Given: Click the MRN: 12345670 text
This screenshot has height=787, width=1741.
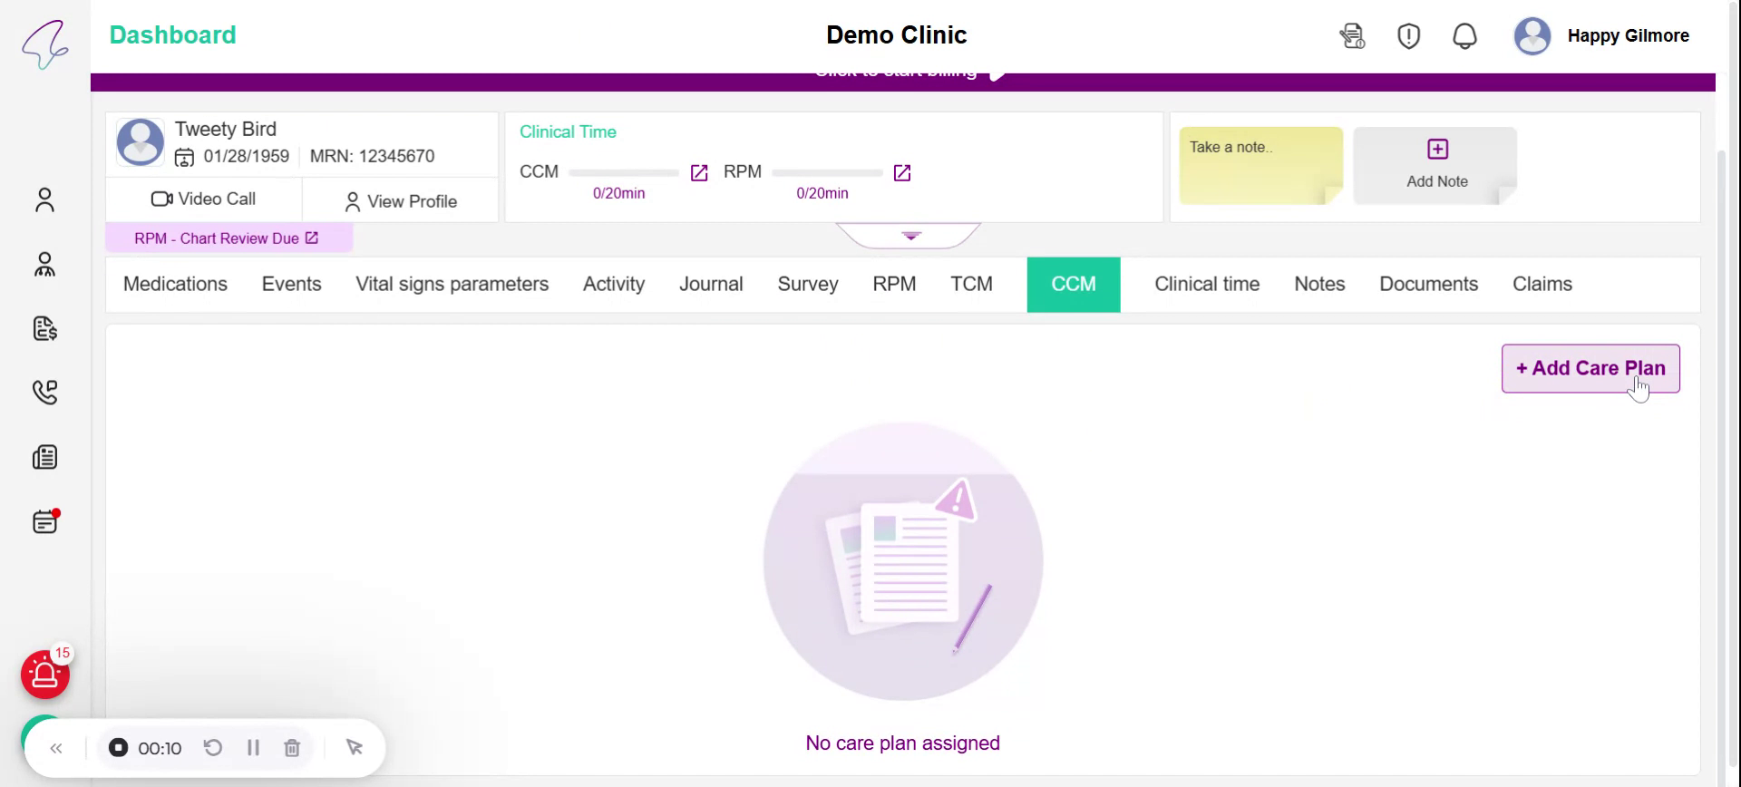Looking at the screenshot, I should pos(372,156).
